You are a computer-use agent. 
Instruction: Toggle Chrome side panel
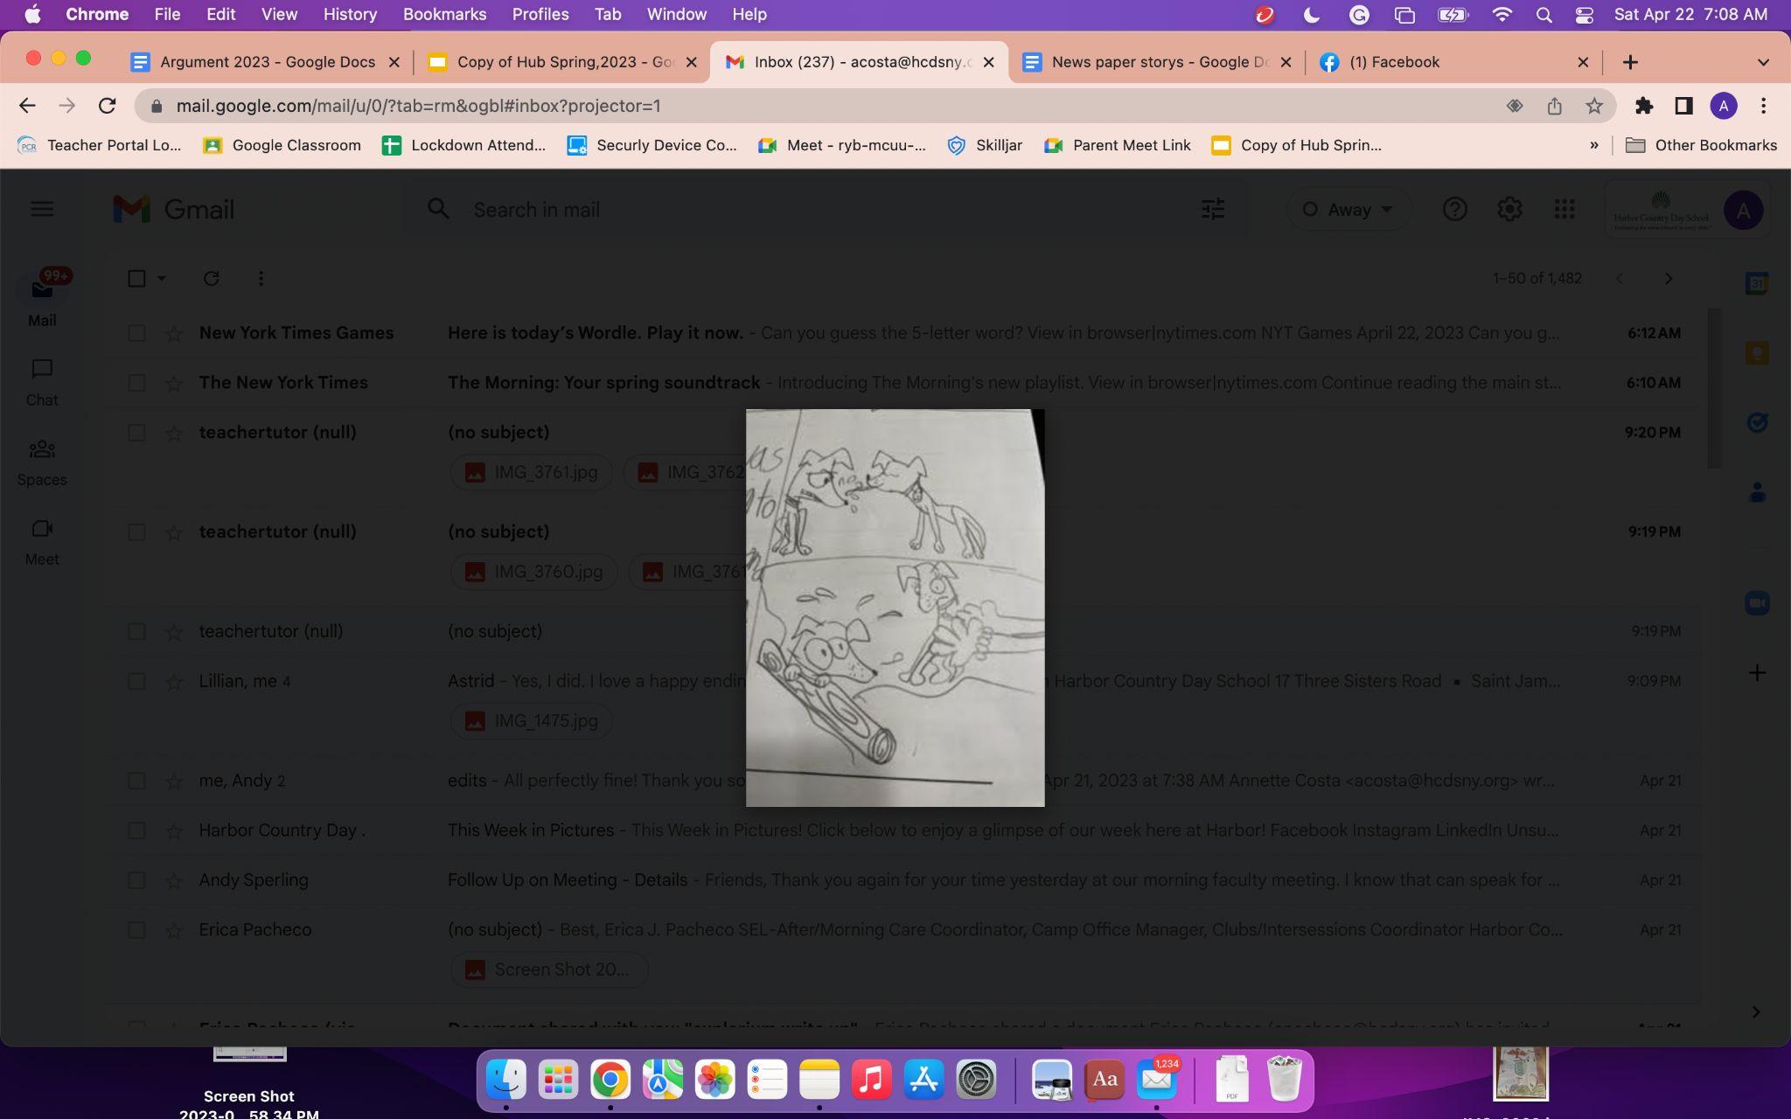pos(1683,106)
